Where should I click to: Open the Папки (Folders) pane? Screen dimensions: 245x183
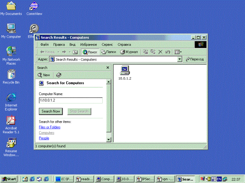pos(108,52)
